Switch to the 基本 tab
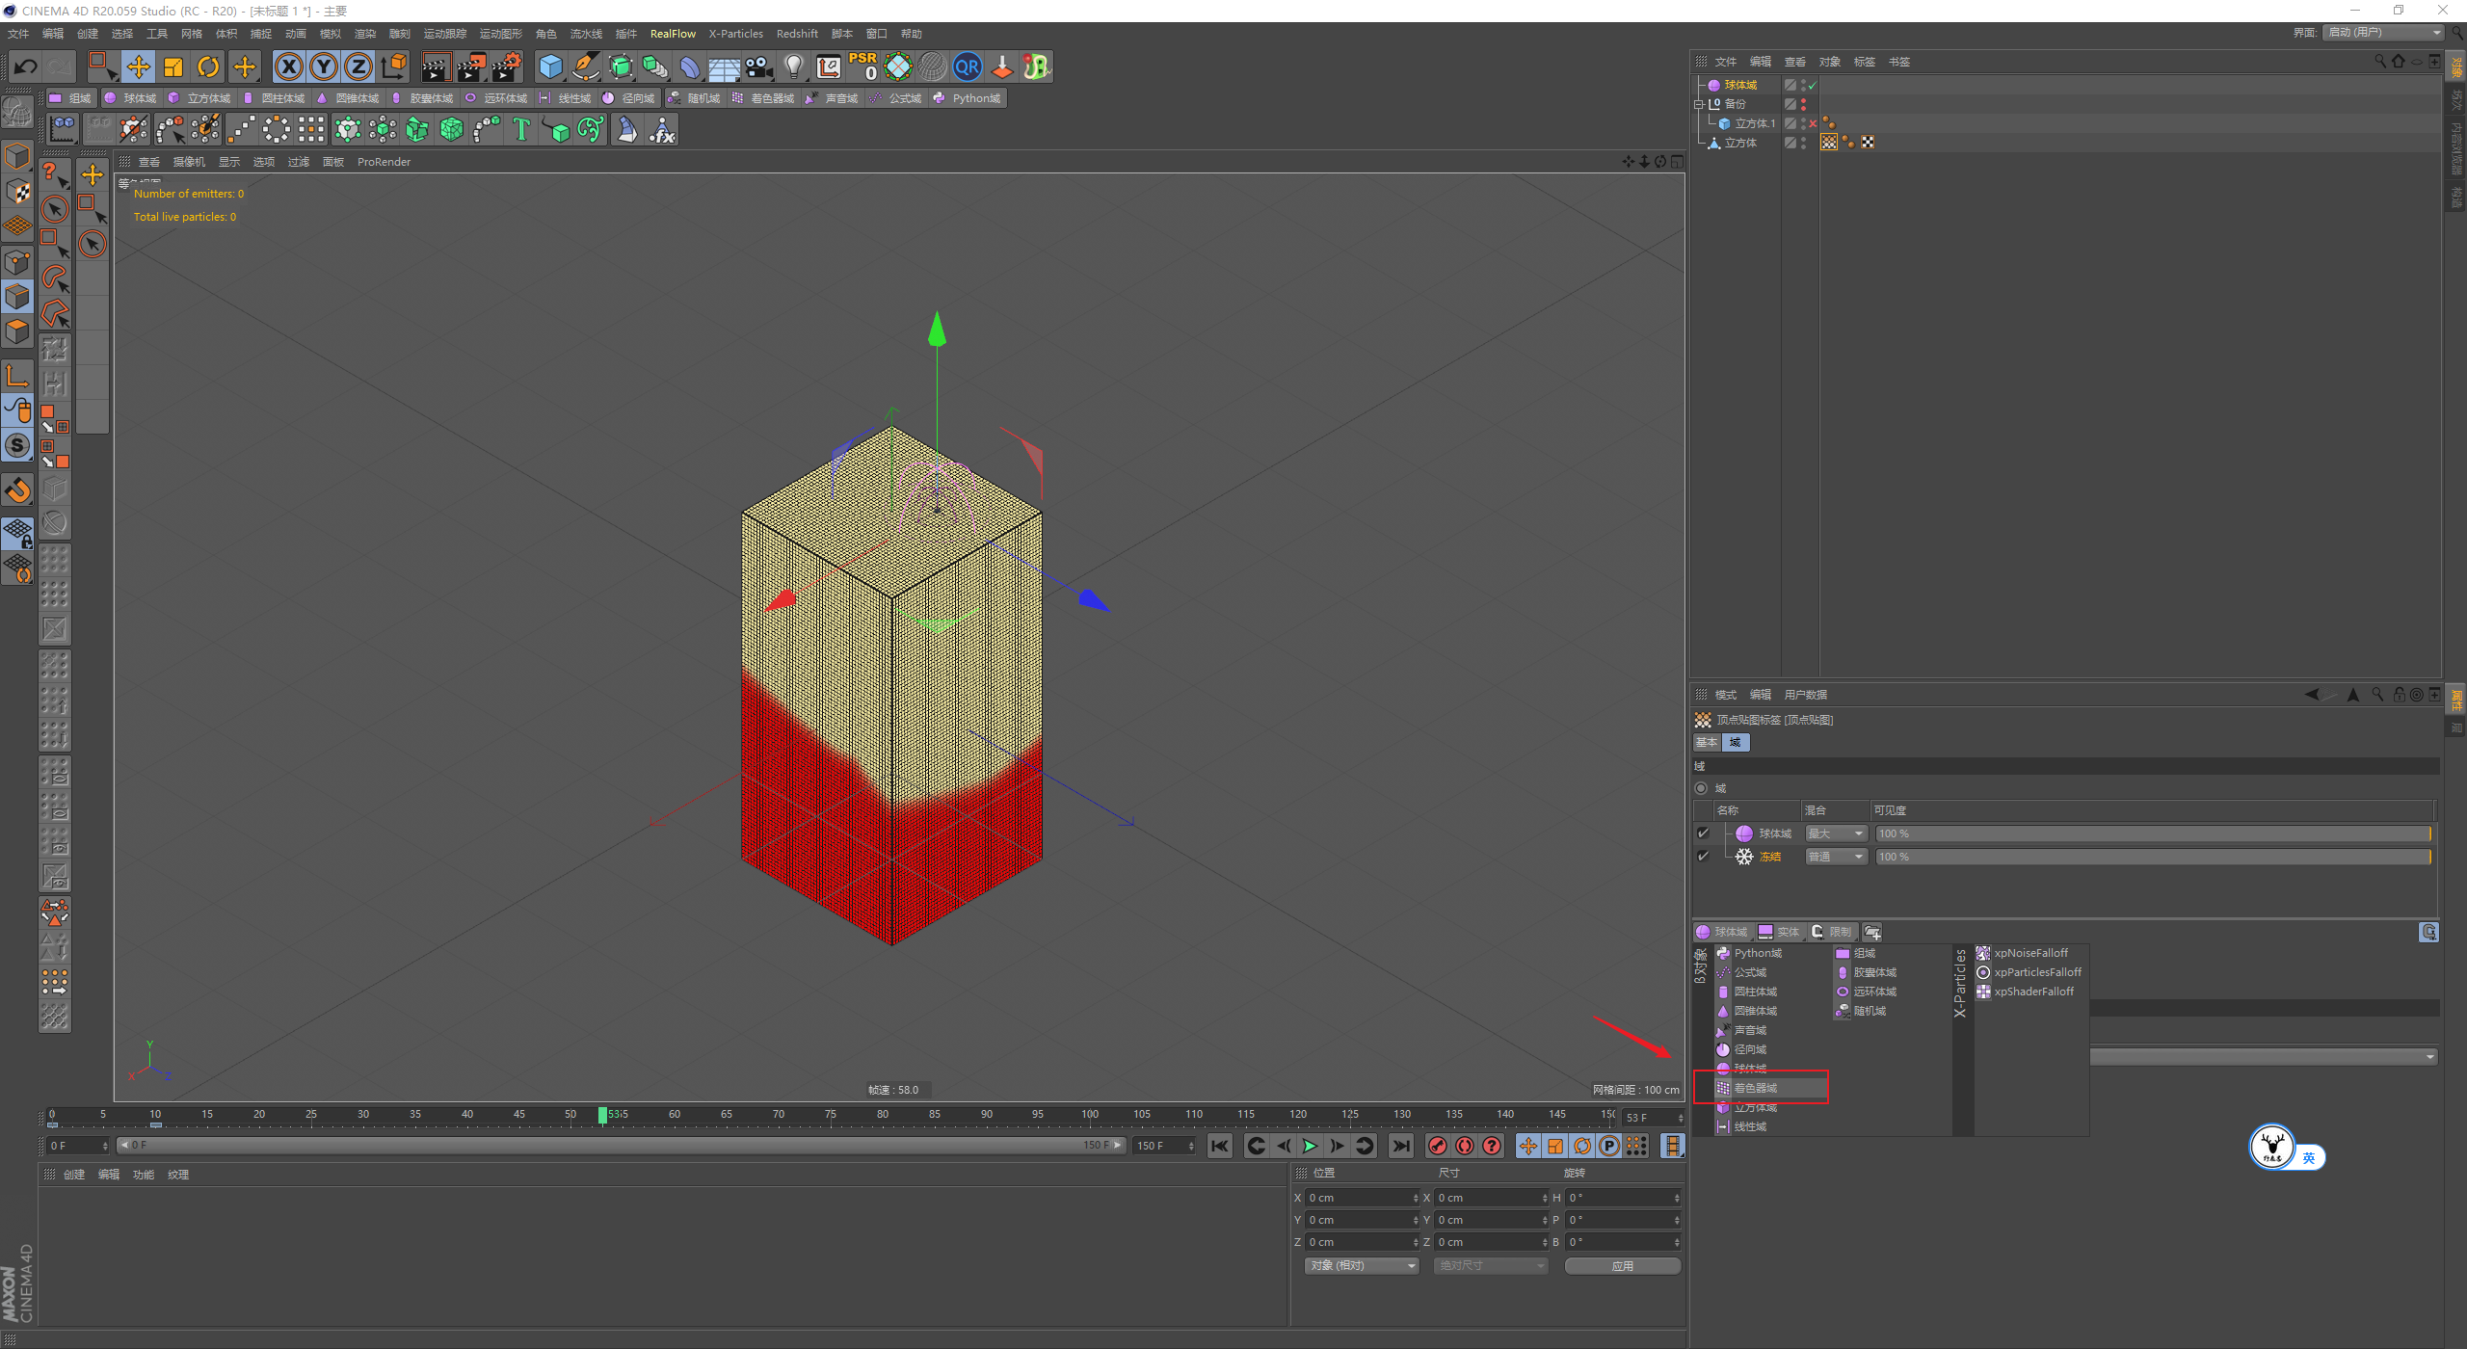 pos(1707,742)
